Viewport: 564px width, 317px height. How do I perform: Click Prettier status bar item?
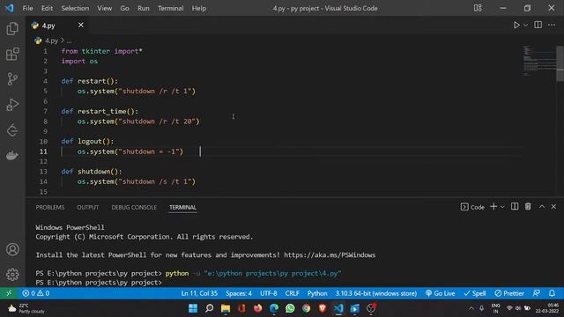(x=509, y=293)
